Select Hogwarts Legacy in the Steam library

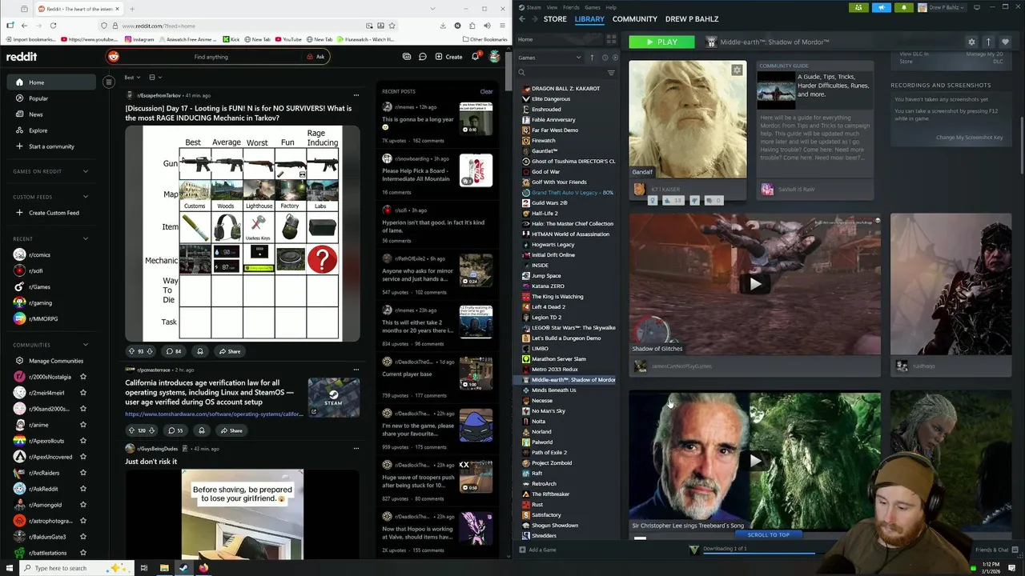pos(553,244)
